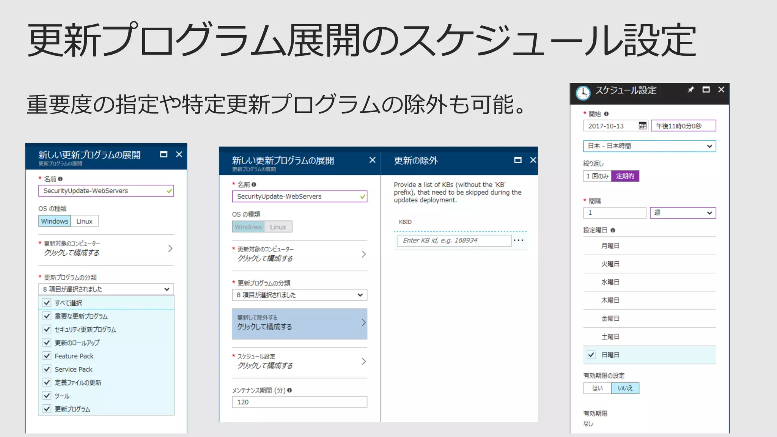The height and width of the screenshot is (437, 777).
Task: Open the 日本 - 日本時間 timezone dropdown
Action: pyautogui.click(x=649, y=146)
